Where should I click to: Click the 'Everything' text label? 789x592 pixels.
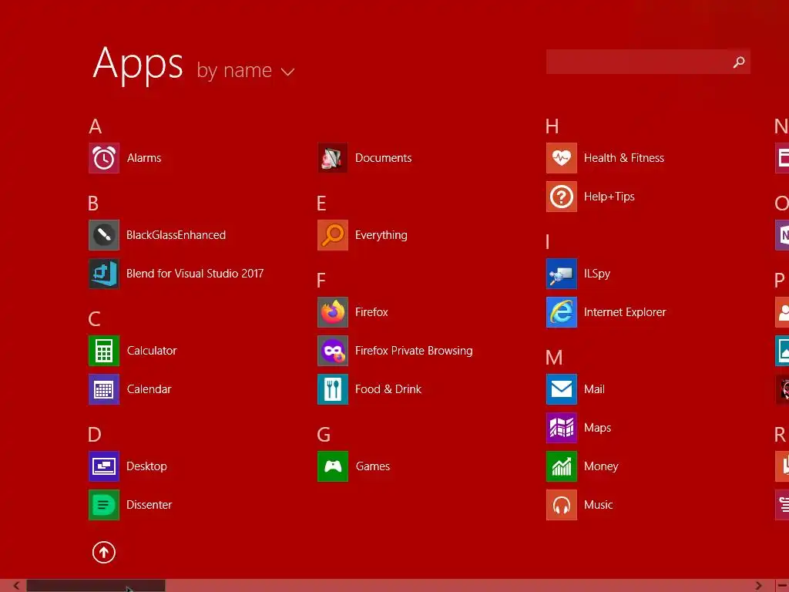click(381, 236)
